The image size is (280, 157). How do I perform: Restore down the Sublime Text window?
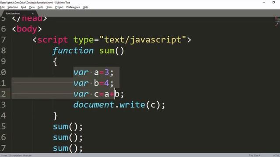(273, 2)
